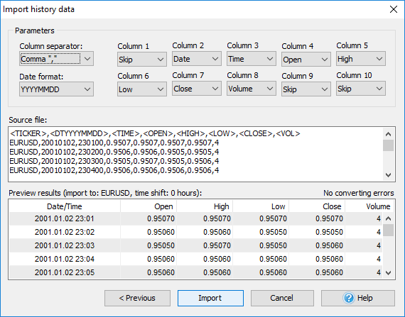Expand the Column 1 Skip dropdown
Viewport: 405px width, 317px height.
click(x=142, y=60)
